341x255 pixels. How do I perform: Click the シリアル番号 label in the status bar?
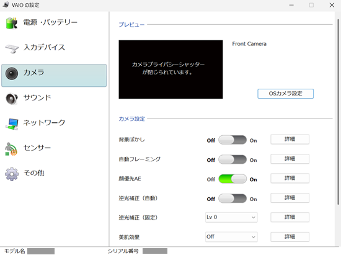pyautogui.click(x=123, y=251)
